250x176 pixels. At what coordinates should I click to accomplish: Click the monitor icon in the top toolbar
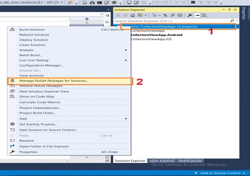click(129, 2)
